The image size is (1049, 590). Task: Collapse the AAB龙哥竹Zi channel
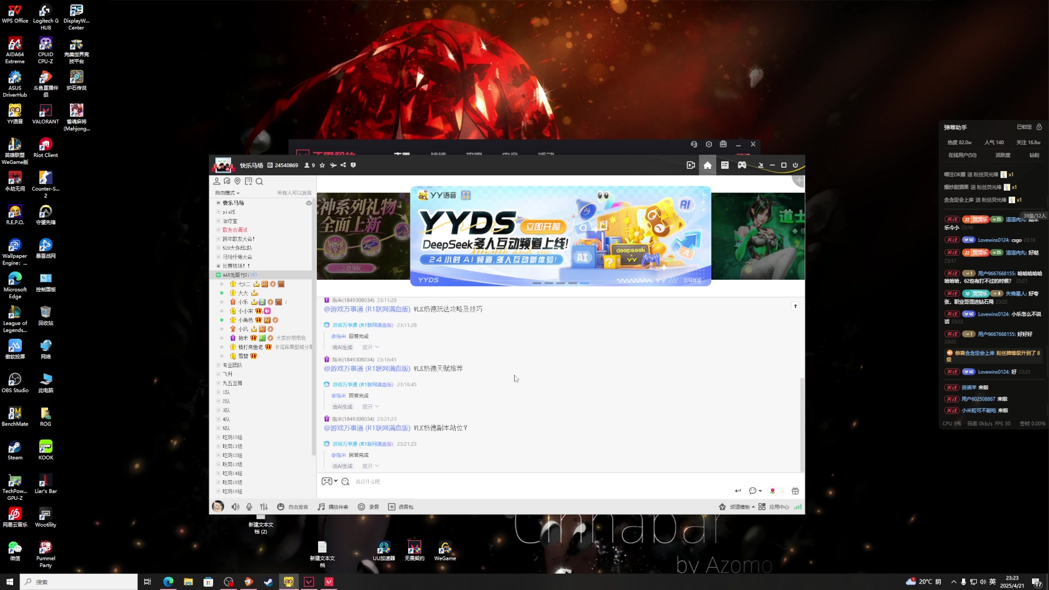(218, 275)
